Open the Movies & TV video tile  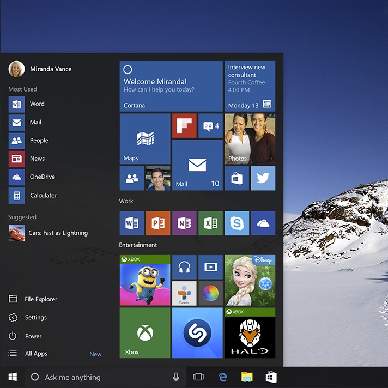(x=210, y=267)
